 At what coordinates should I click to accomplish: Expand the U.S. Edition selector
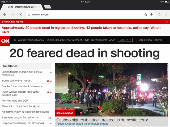(146, 40)
